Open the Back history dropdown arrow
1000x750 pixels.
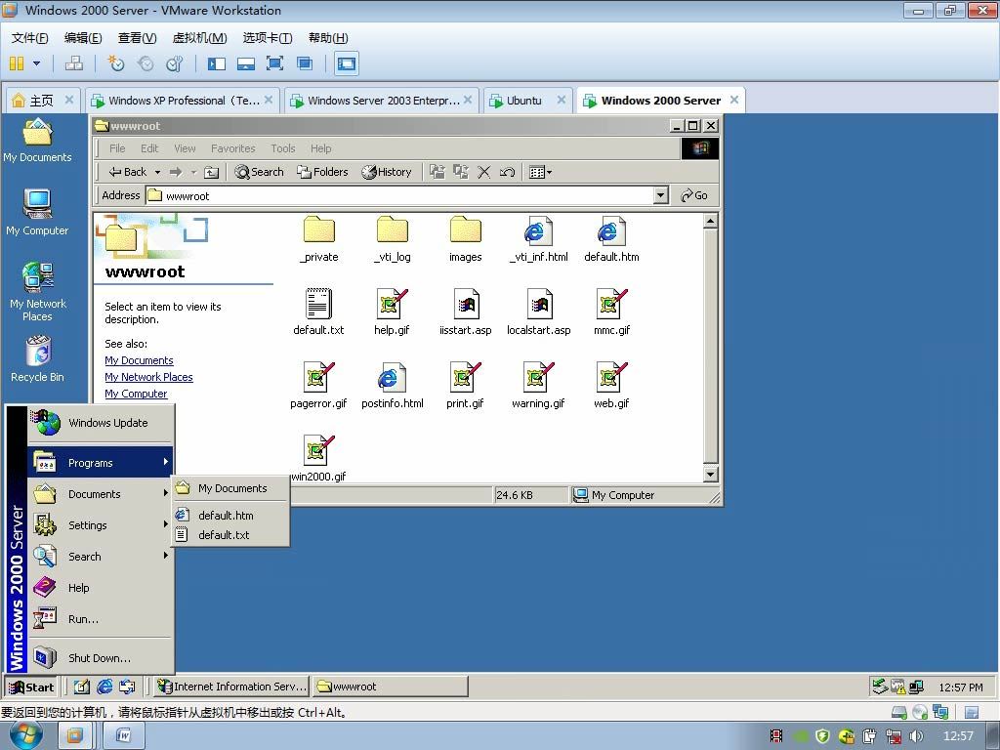(x=157, y=172)
